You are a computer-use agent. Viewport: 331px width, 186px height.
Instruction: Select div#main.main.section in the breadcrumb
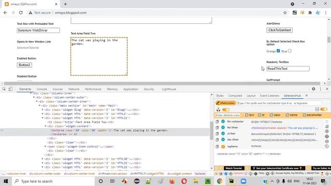(x=113, y=174)
